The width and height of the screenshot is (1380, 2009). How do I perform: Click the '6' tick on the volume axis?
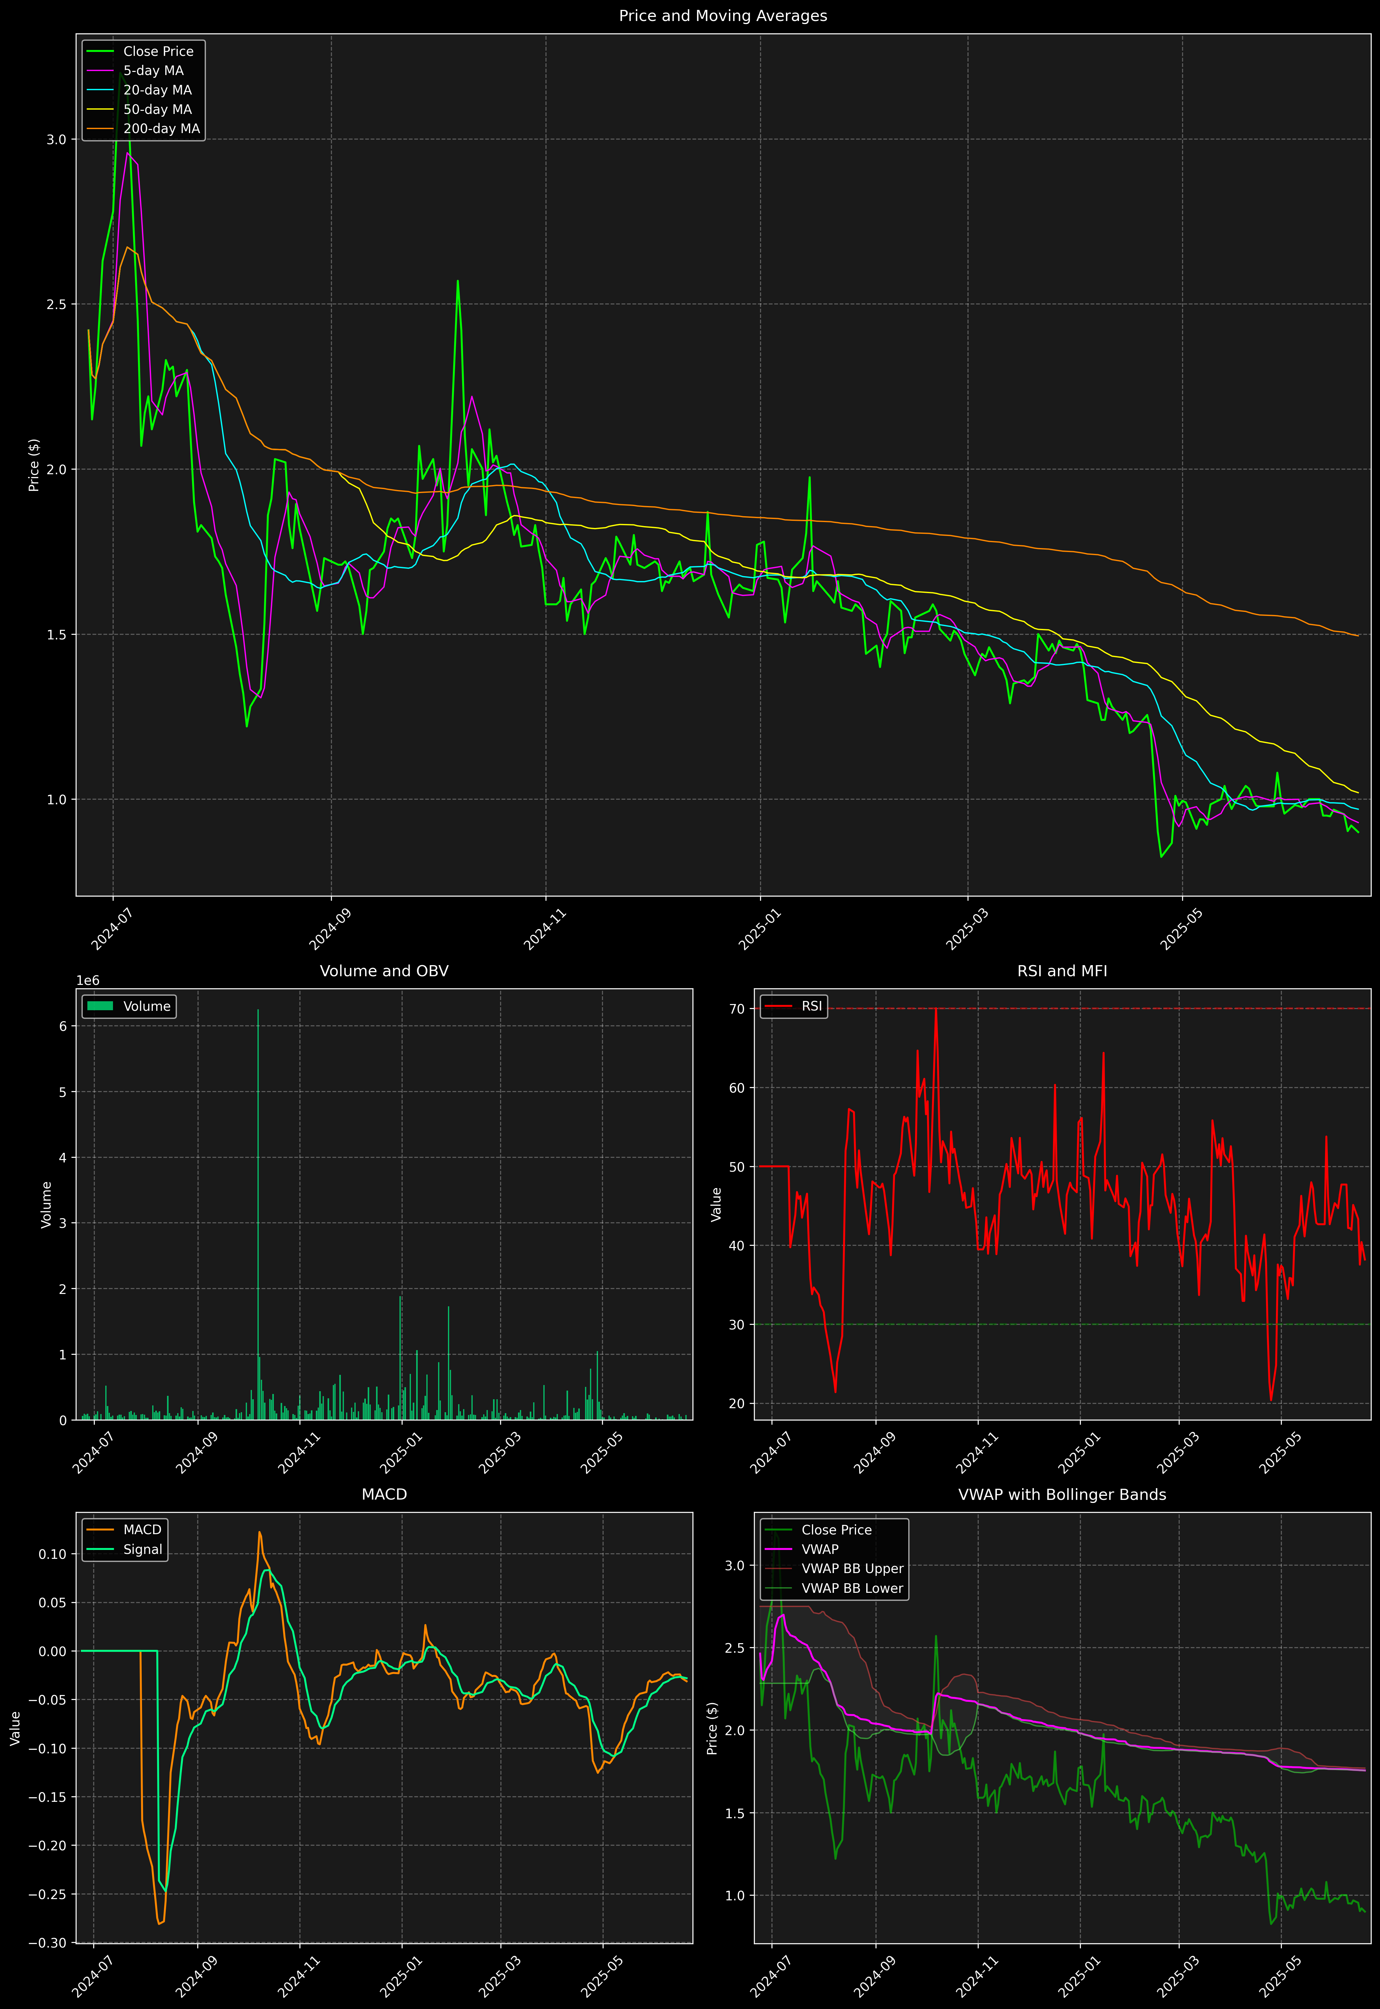[63, 1026]
